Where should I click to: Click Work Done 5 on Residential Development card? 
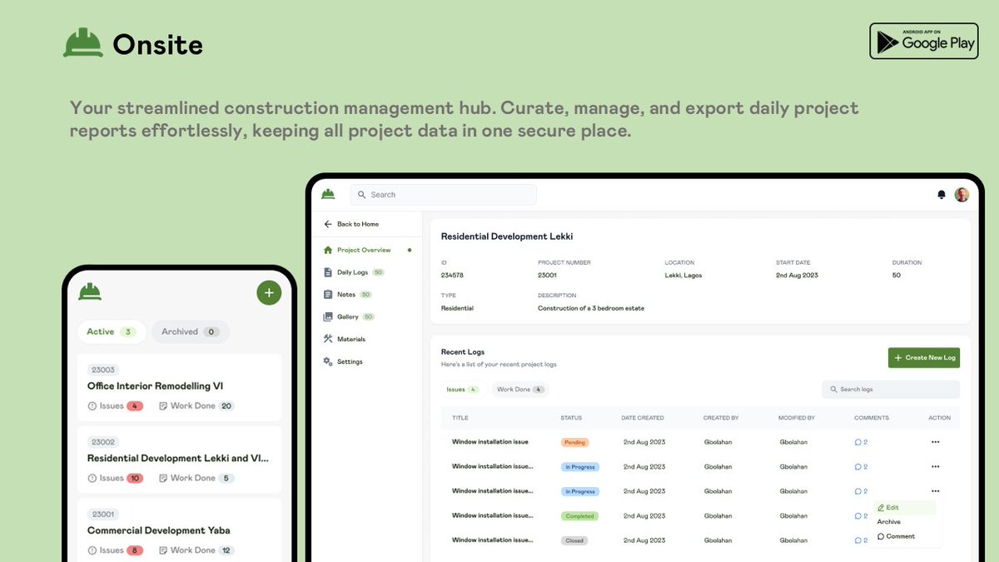[196, 479]
